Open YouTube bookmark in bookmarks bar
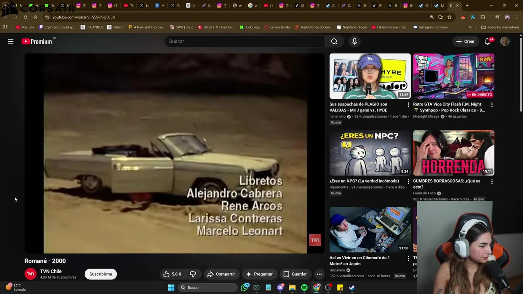The image size is (523, 294). click(25, 27)
